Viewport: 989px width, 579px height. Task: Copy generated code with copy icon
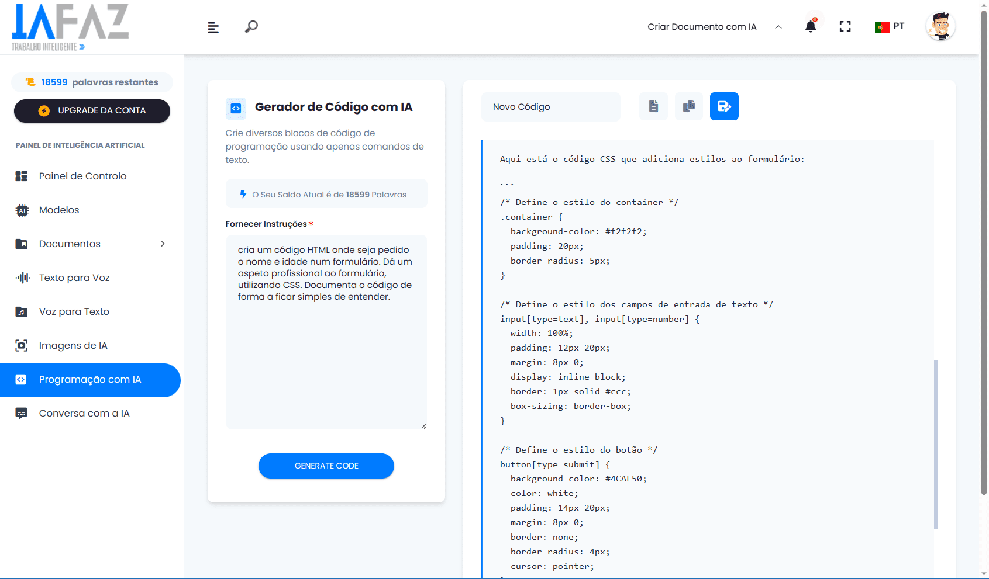(689, 106)
